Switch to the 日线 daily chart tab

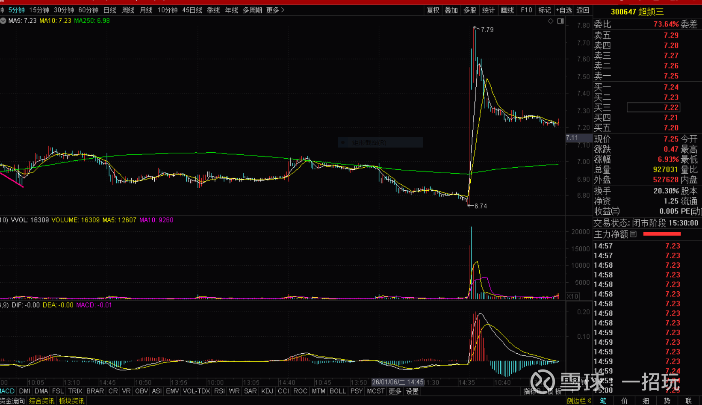click(110, 10)
